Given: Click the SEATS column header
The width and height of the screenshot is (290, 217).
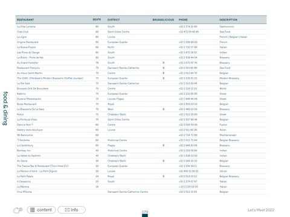Looking at the screenshot, I should point(97,19).
